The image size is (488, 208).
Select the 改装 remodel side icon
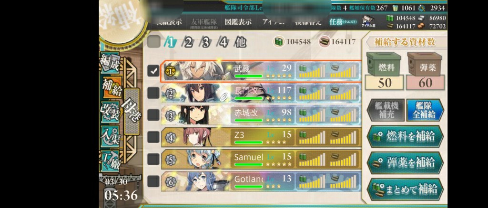point(110,111)
